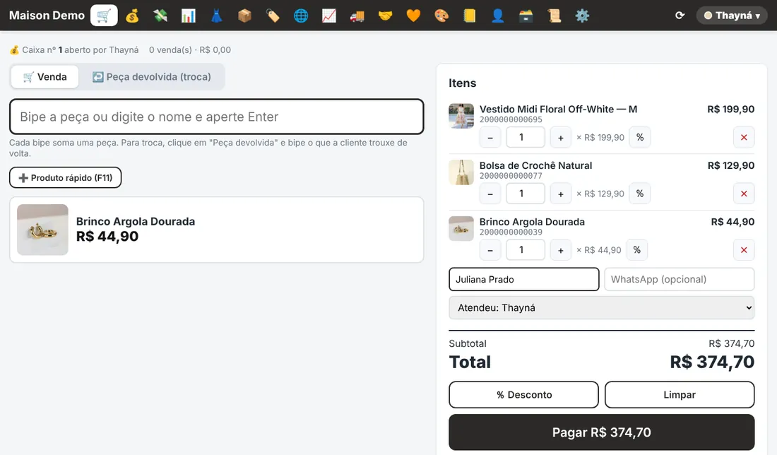777x455 pixels.
Task: Click the refresh icon beside the user menu
Action: click(680, 16)
